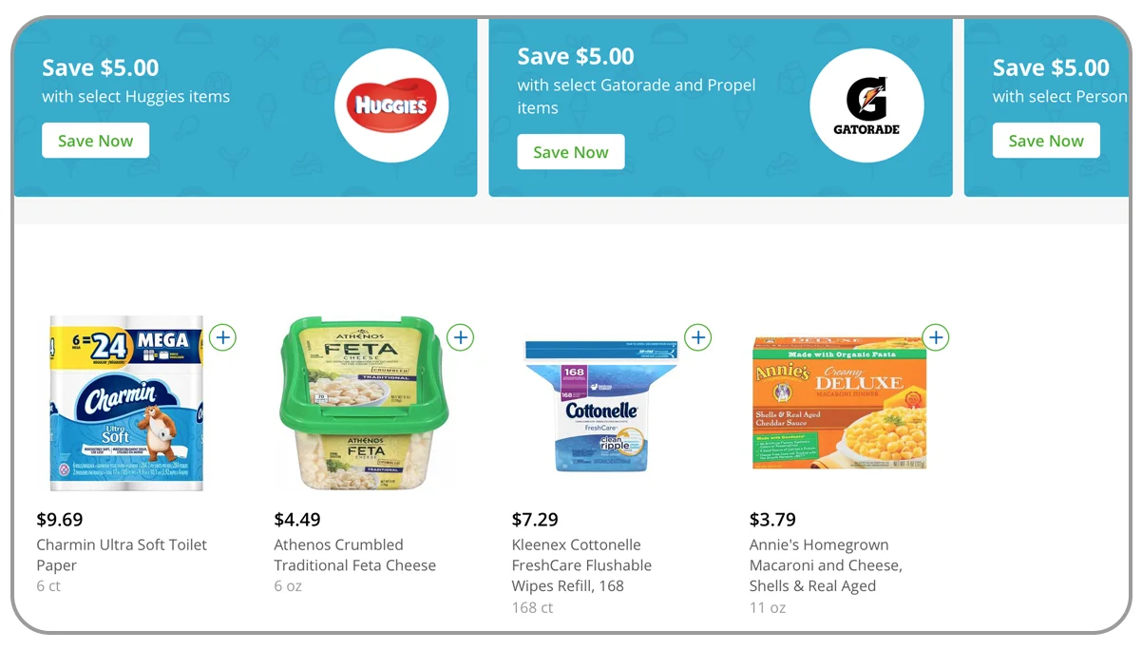Add Athenos Feta Cheese to cart

(460, 337)
